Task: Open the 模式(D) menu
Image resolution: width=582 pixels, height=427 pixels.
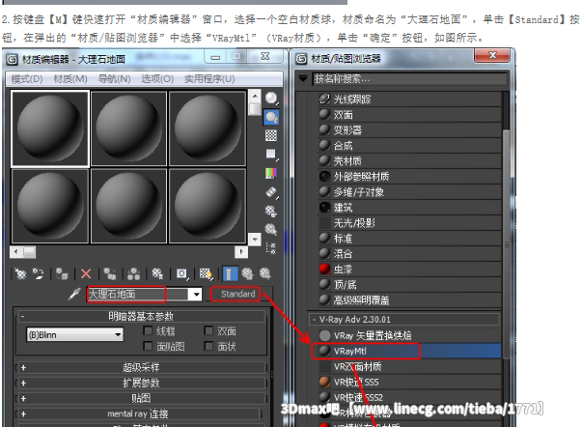Action: [27, 79]
